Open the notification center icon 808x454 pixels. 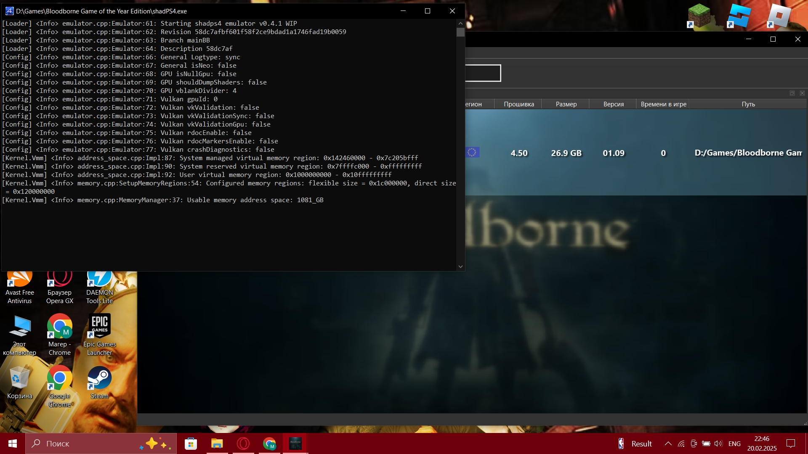click(x=791, y=443)
